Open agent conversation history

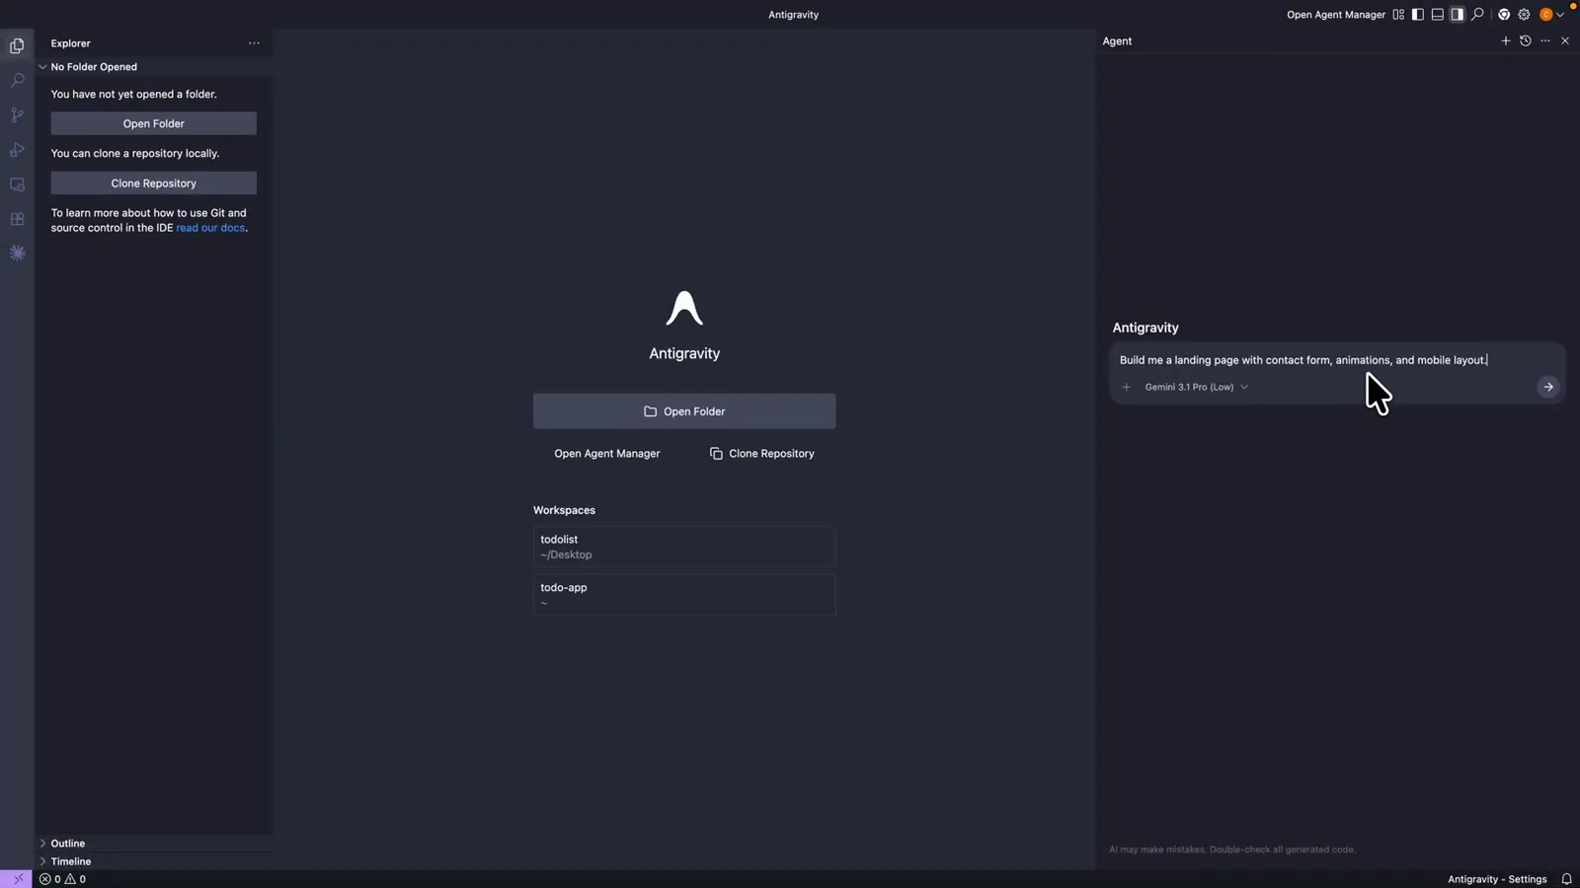pos(1526,41)
